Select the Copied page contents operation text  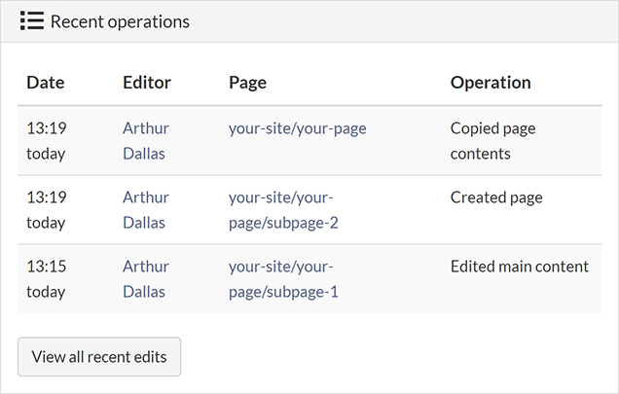(x=492, y=140)
